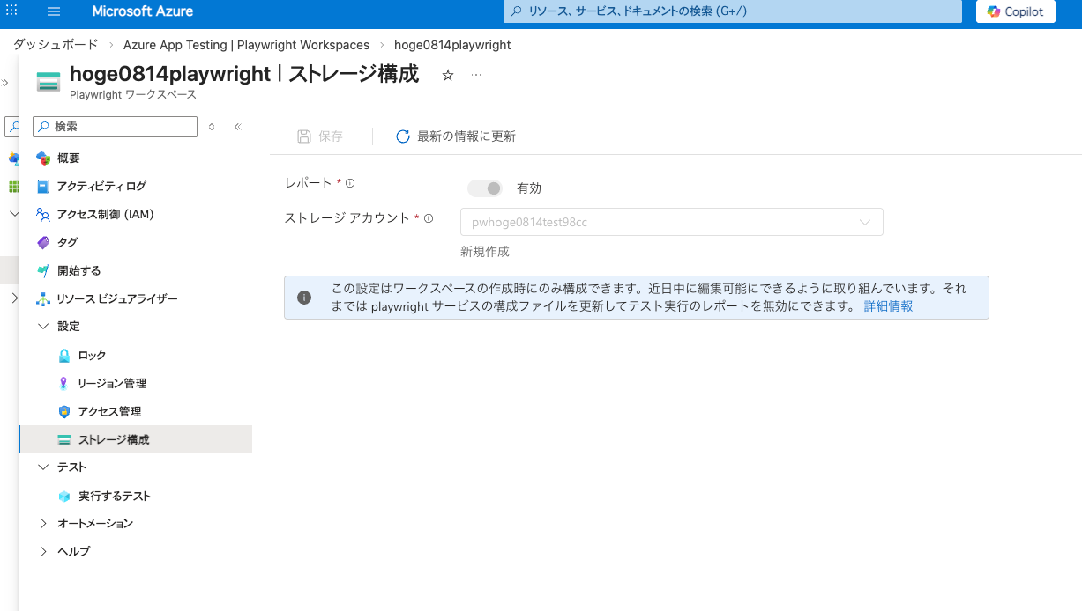
Task: Star hoge0814playwright as a favorite
Action: tap(447, 76)
